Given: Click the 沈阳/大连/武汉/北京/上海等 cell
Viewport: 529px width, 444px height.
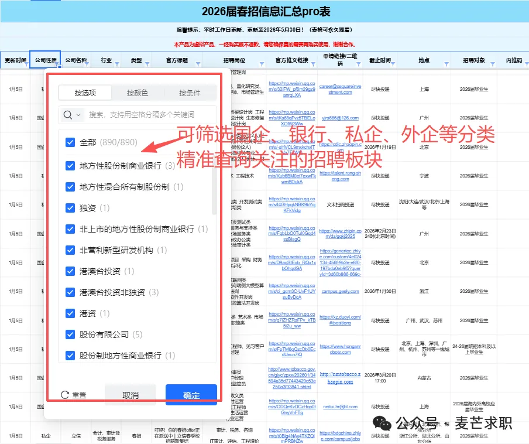Looking at the screenshot, I should pos(424,204).
